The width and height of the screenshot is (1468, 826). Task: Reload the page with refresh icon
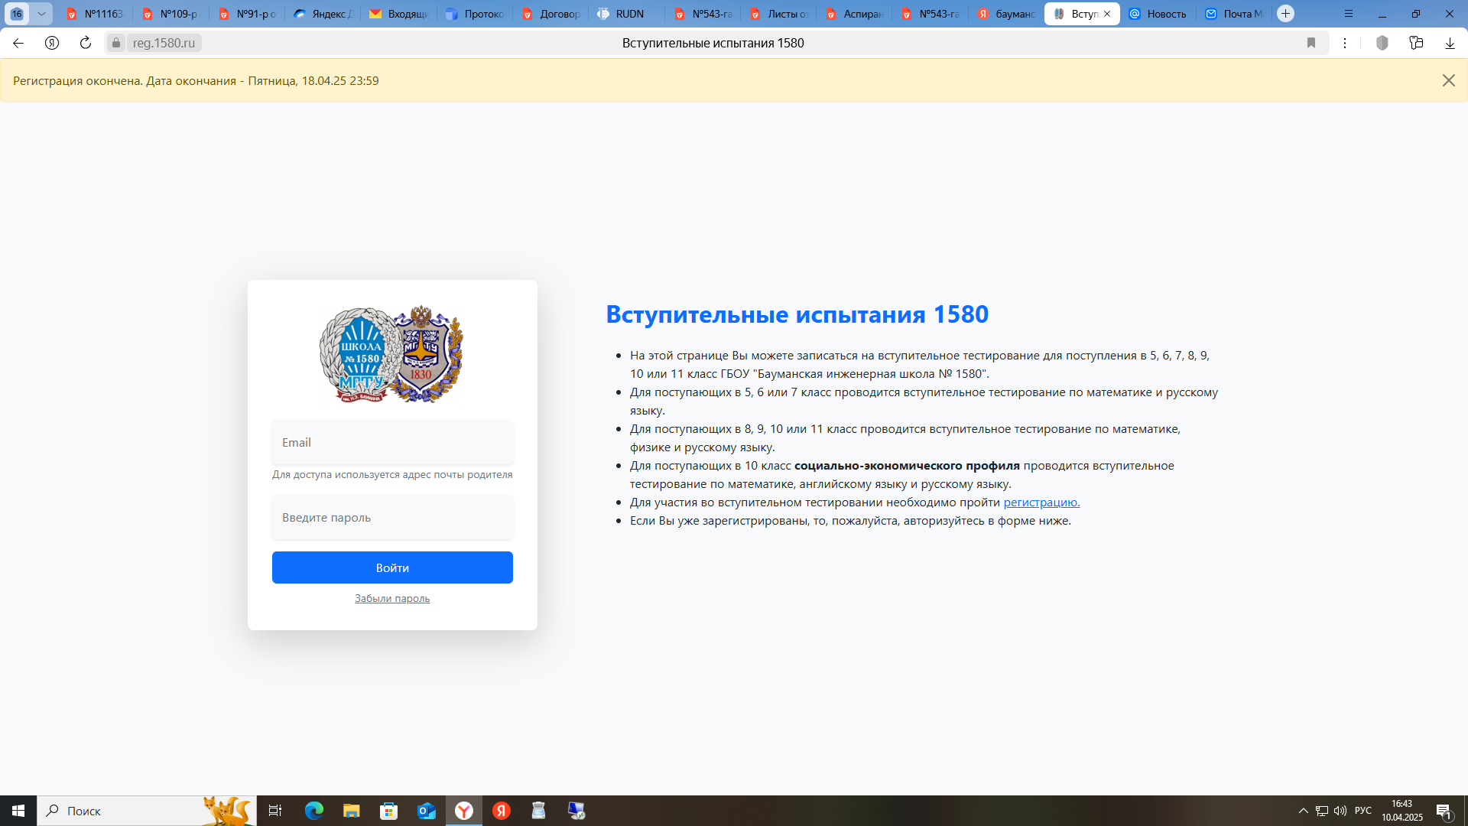[86, 43]
